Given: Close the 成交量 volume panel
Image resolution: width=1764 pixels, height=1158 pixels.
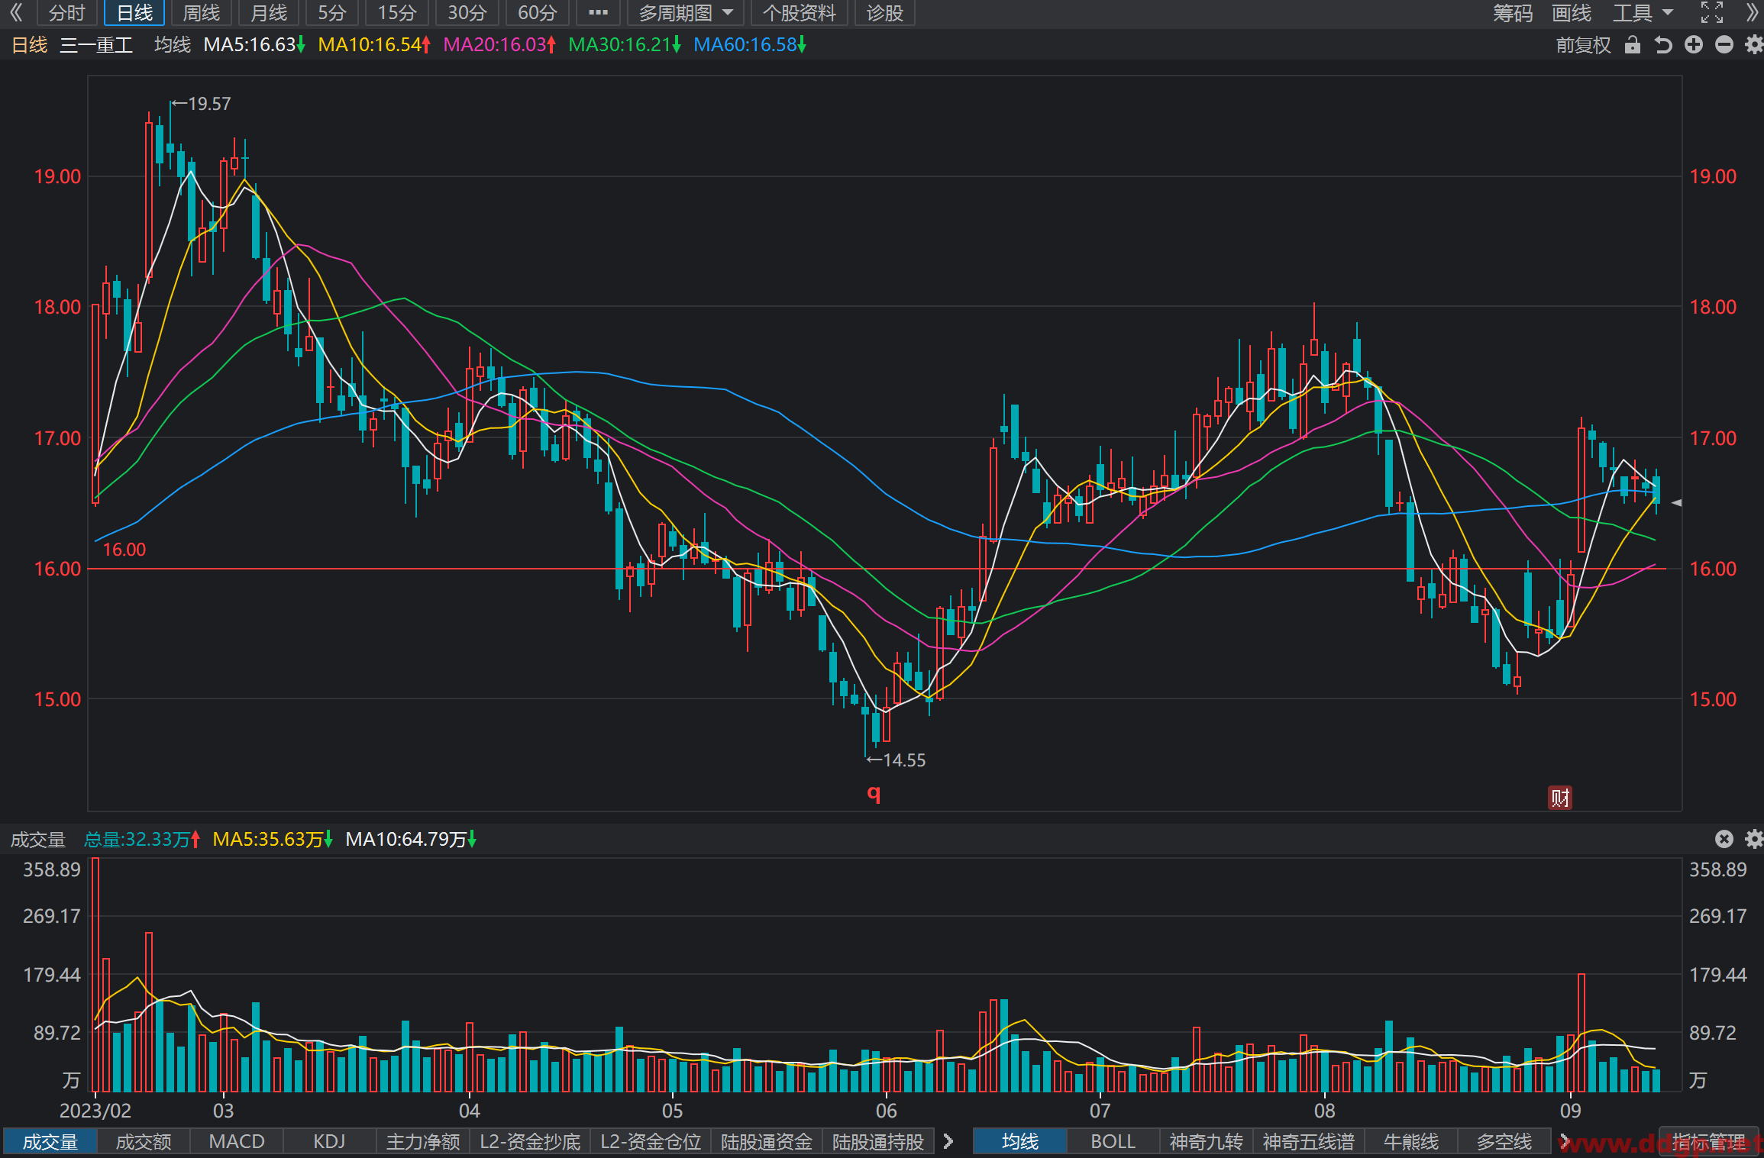Looking at the screenshot, I should (x=1724, y=839).
